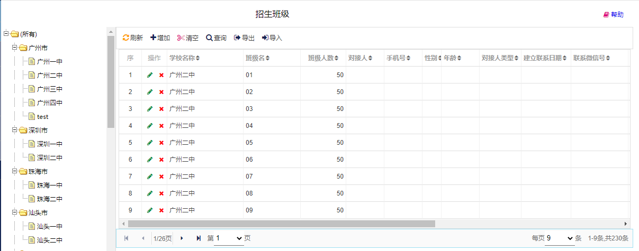Collapse the 广州市 tree node
The height and width of the screenshot is (251, 639).
tap(14, 48)
